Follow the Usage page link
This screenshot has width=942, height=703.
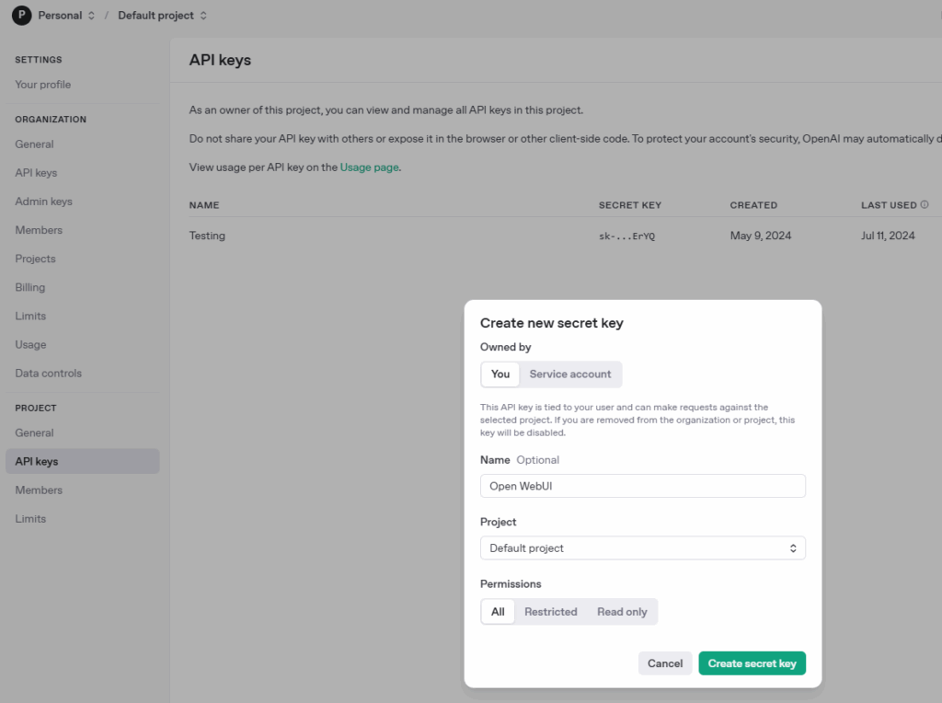370,167
